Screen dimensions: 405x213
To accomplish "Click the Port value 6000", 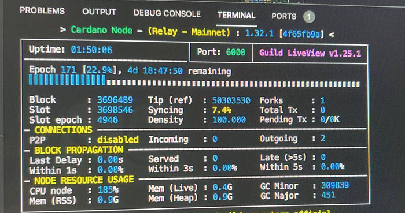I will (x=235, y=53).
